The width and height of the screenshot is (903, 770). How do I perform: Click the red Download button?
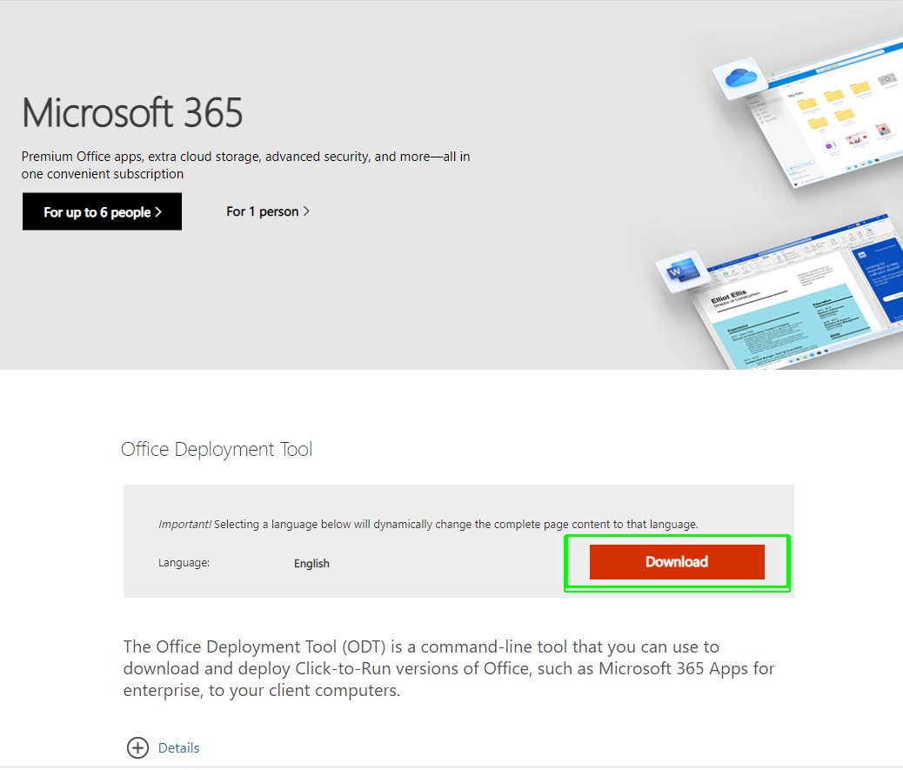[x=677, y=562]
